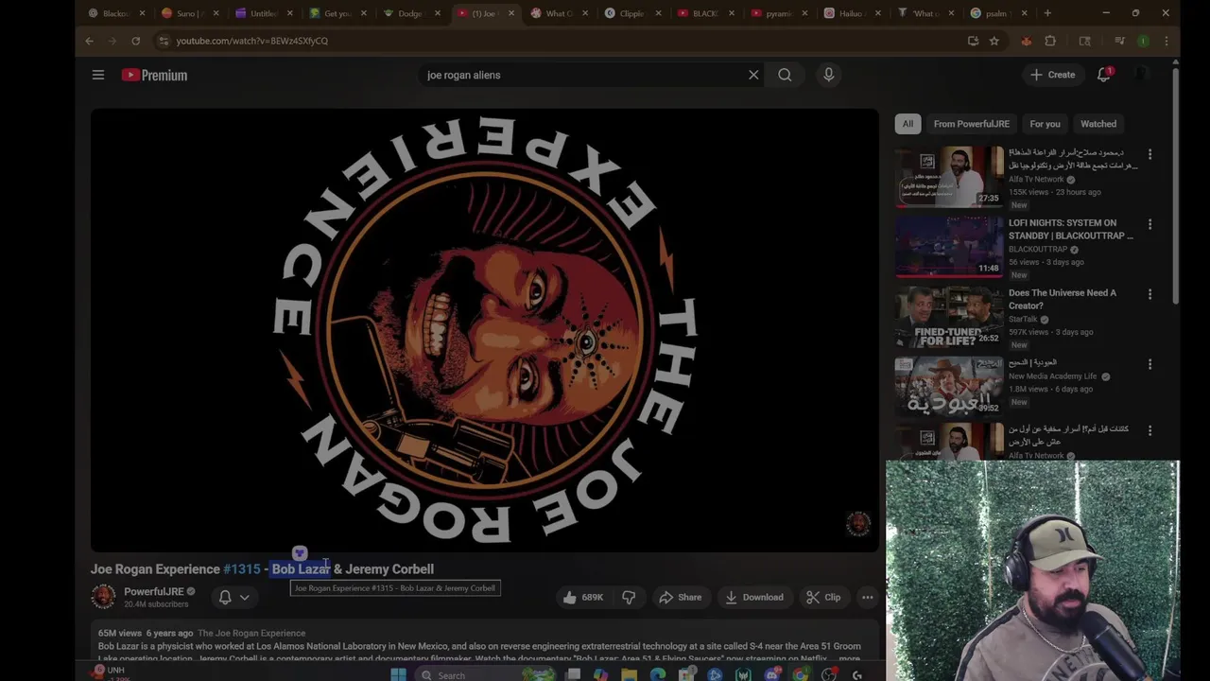Viewport: 1210px width, 681px height.
Task: Click the Create button
Action: click(1052, 75)
